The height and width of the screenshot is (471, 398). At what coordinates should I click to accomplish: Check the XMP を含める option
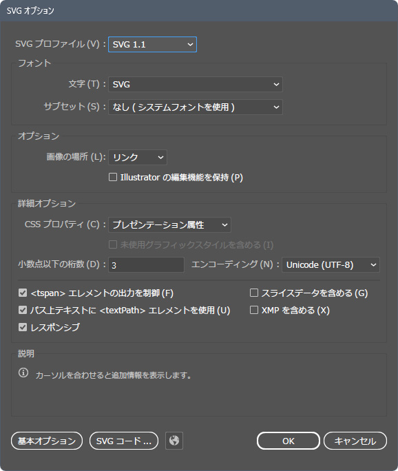254,310
